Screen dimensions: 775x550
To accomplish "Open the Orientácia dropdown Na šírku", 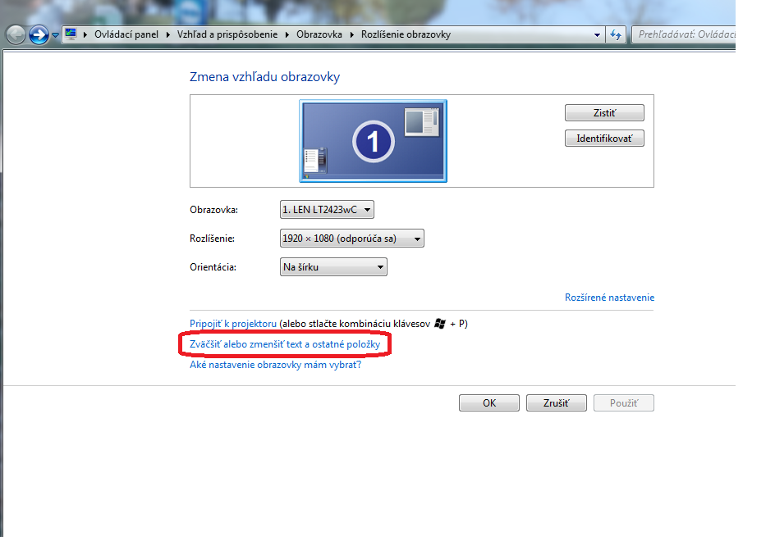I will pos(333,267).
